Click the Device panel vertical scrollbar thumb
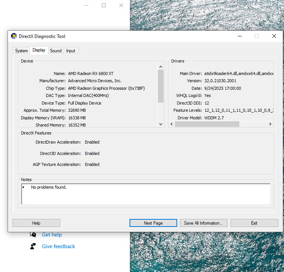 (x=161, y=86)
